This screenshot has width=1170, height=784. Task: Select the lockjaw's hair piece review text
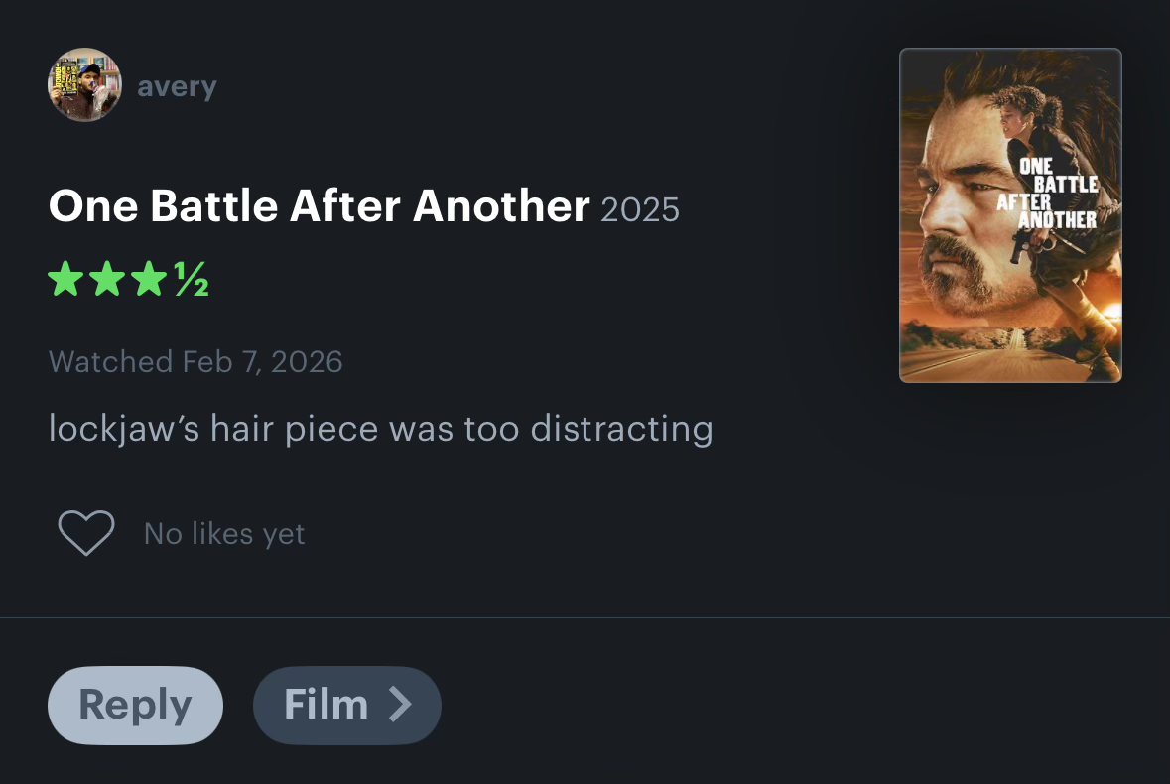tap(380, 429)
